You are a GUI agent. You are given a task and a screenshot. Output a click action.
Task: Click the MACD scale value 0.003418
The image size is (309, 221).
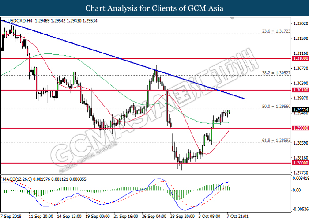click(301, 179)
